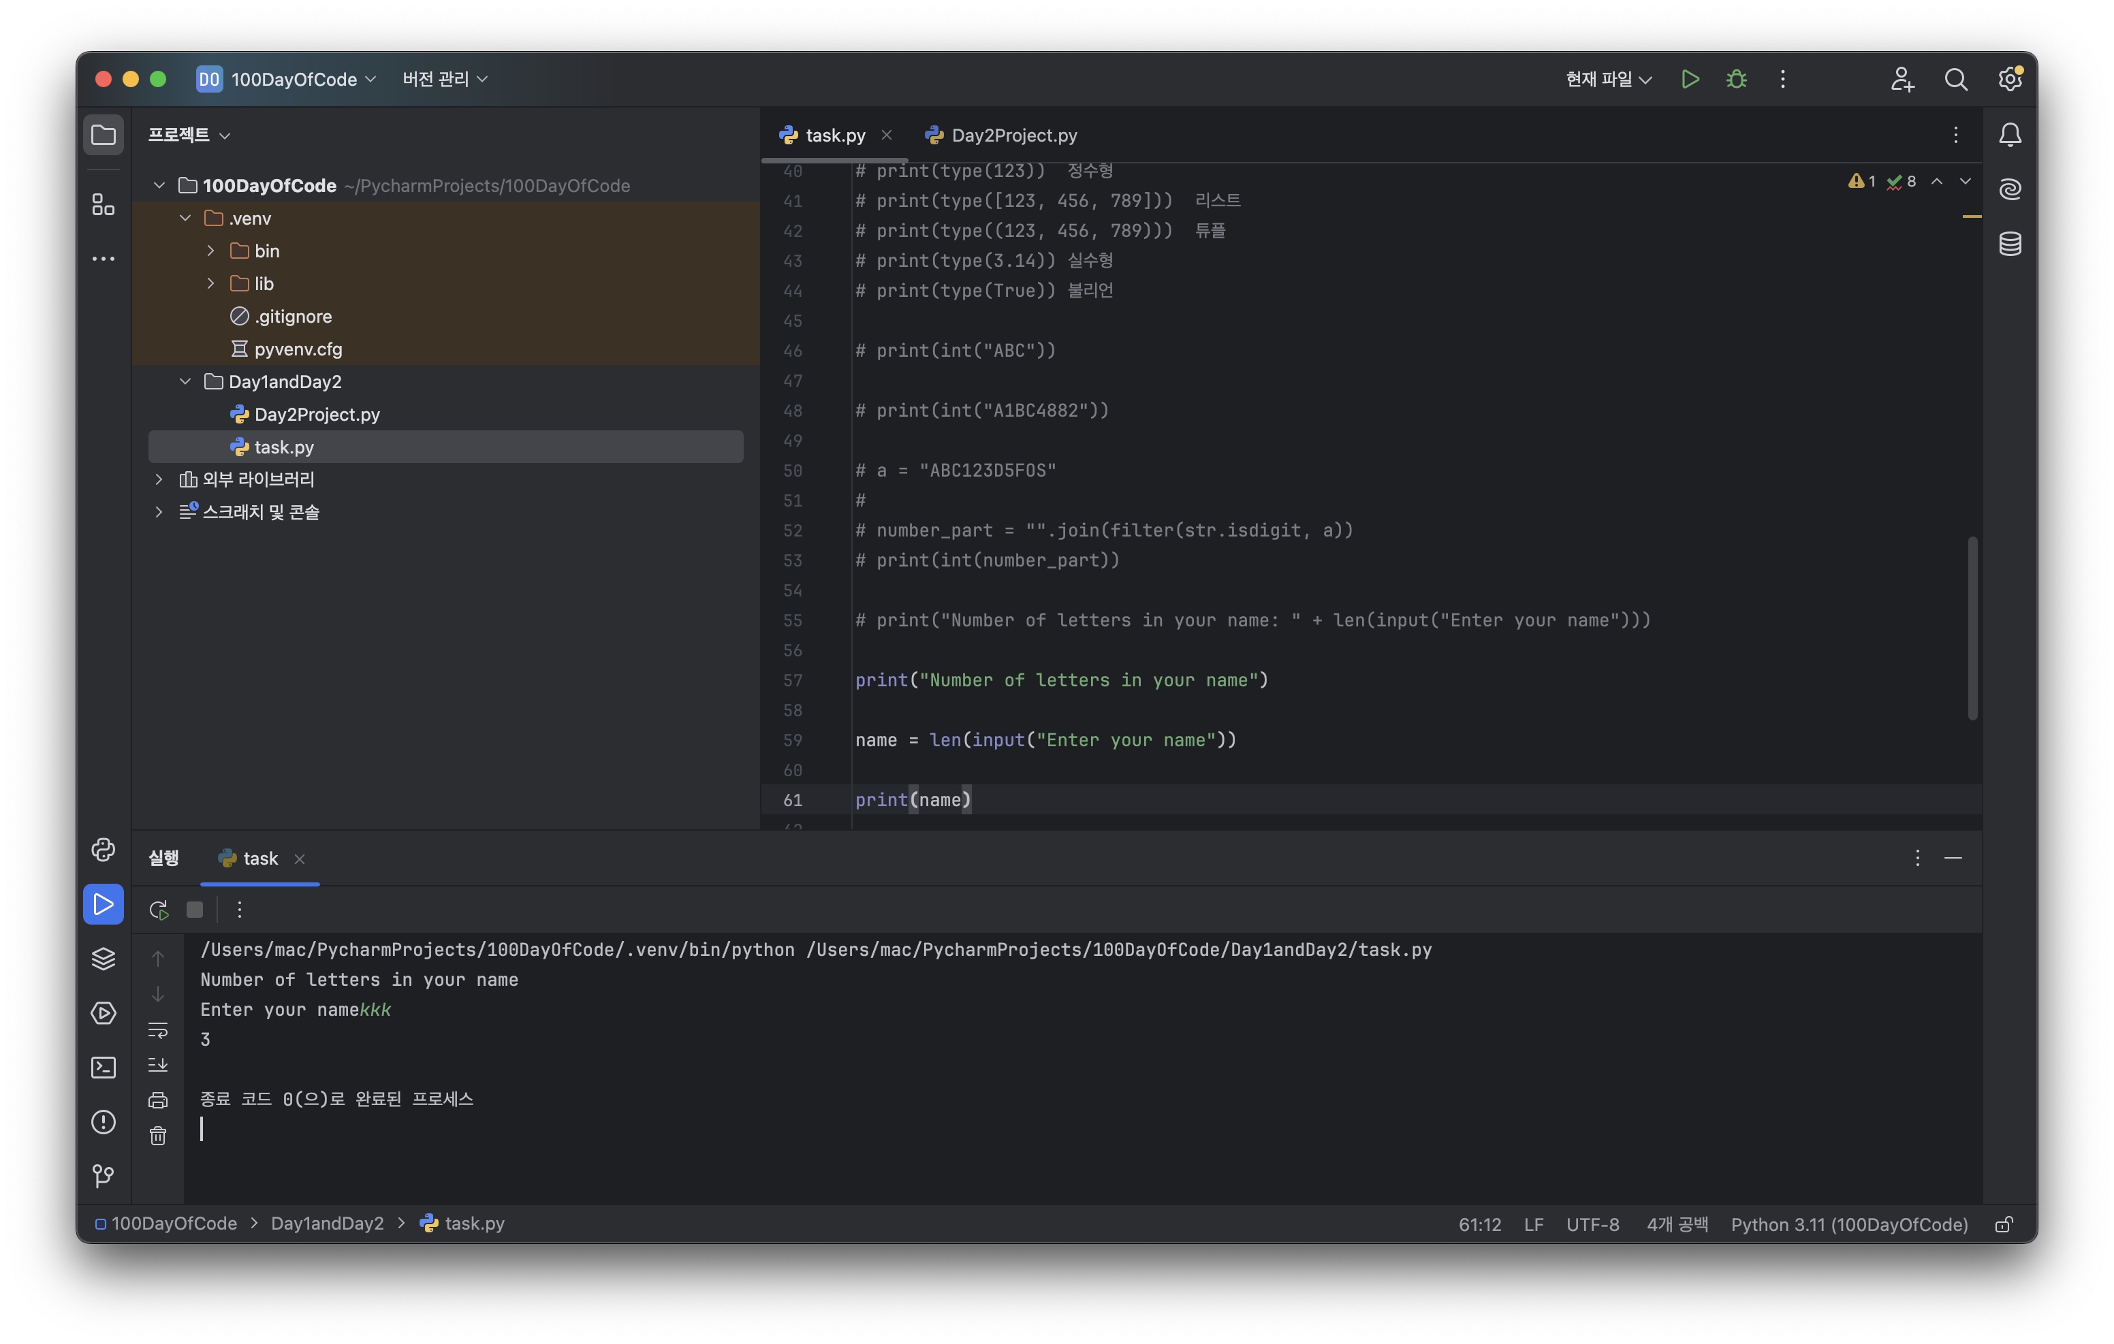Click the Python 3.11 interpreter in the status bar

click(1848, 1223)
